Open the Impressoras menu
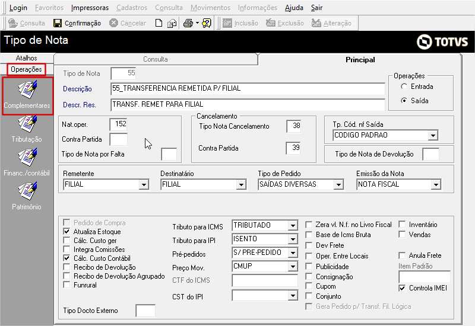Image resolution: width=475 pixels, height=326 pixels. click(x=90, y=8)
